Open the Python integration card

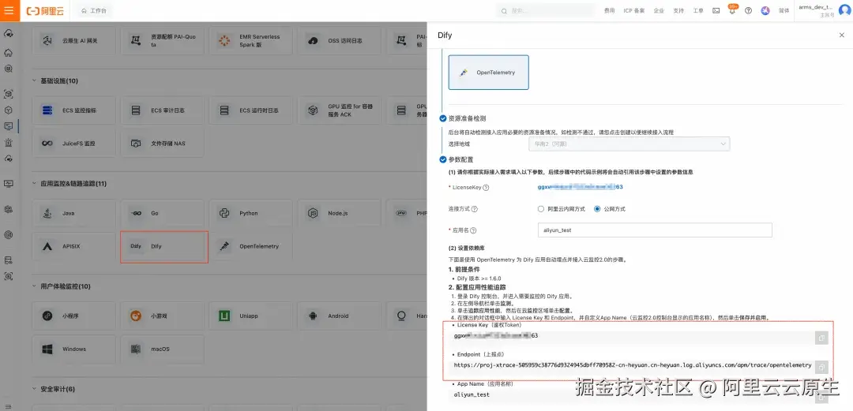pos(251,213)
